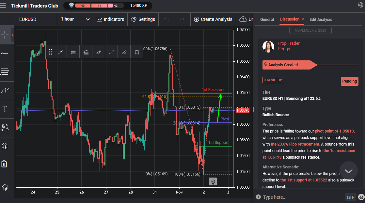Select the horizontal line drawing tool in sidebar

5,54
